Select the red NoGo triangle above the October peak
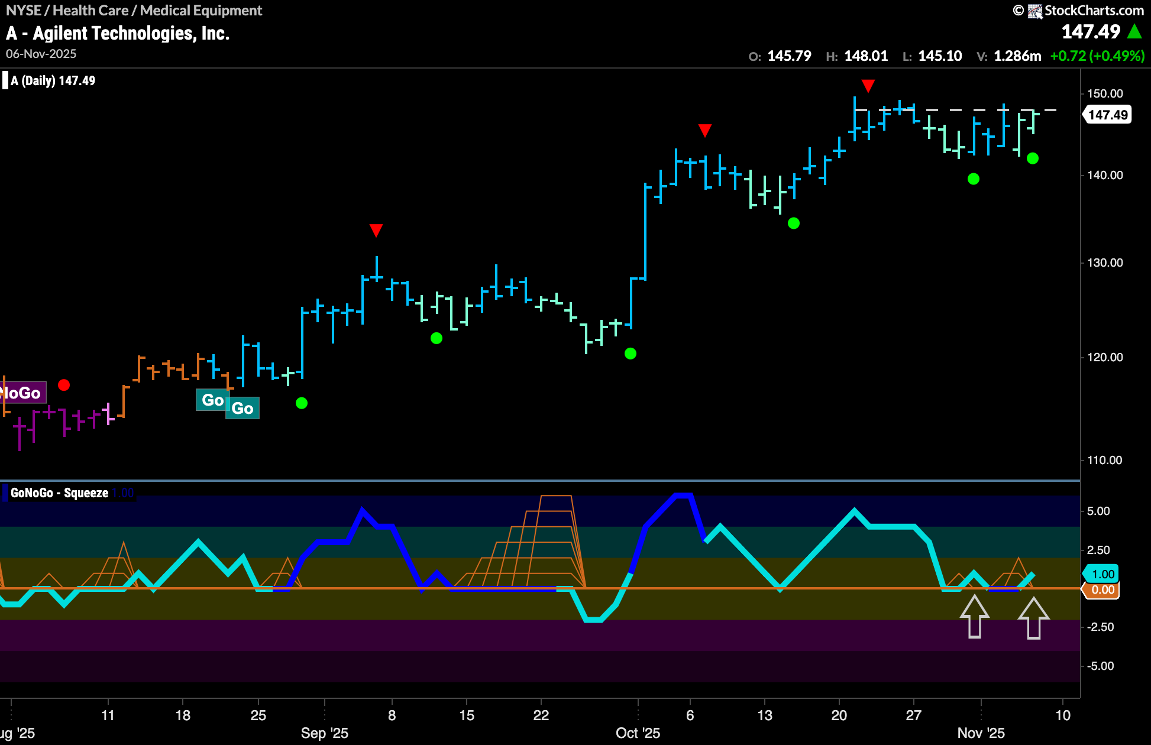This screenshot has width=1151, height=745. pos(869,86)
